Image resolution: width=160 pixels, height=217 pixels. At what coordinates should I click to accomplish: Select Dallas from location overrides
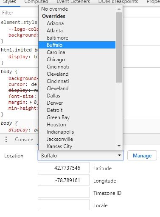point(77,96)
